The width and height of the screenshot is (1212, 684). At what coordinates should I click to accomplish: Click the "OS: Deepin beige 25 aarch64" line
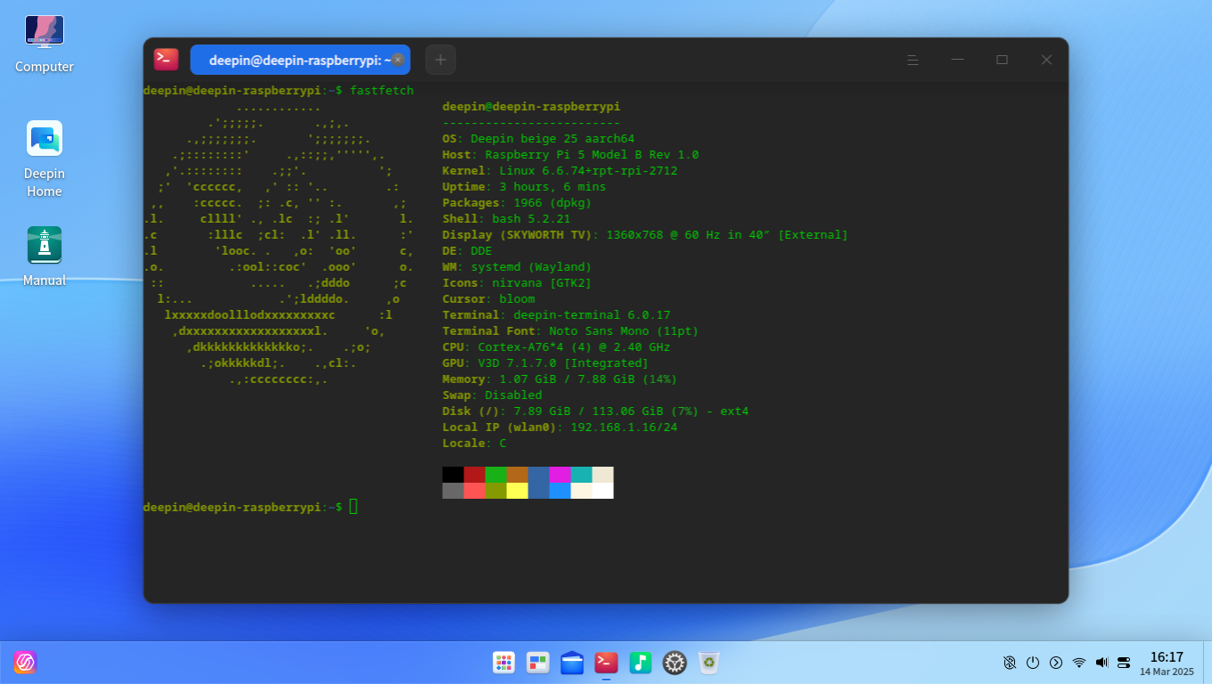coord(538,139)
